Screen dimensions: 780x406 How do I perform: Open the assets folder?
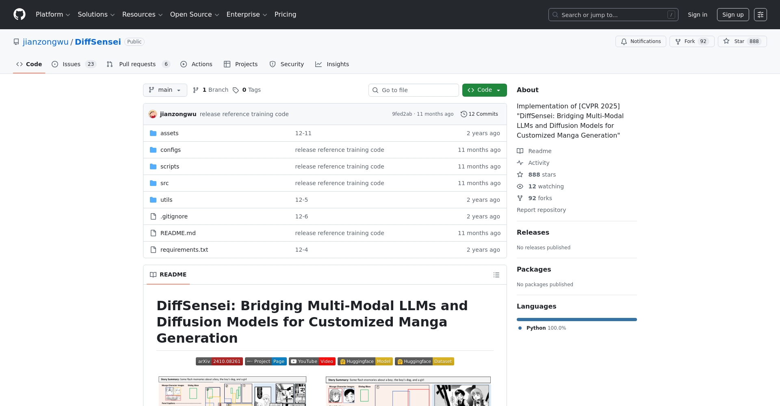169,133
